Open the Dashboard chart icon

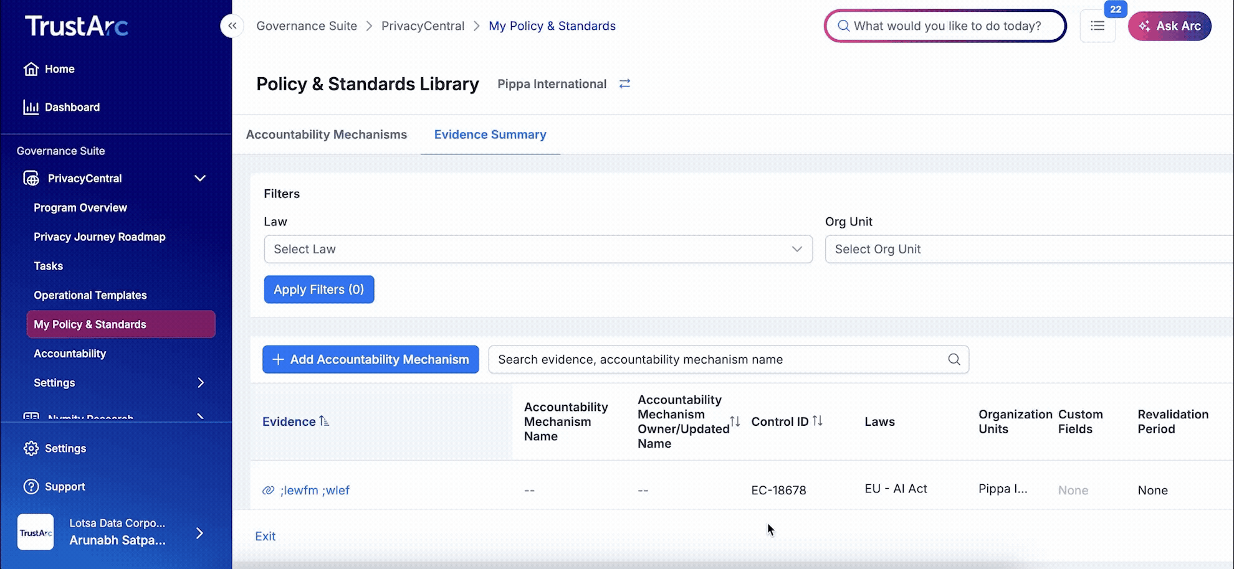coord(31,107)
